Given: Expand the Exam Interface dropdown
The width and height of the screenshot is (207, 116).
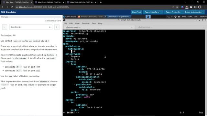Looking at the screenshot, I should [152, 12].
